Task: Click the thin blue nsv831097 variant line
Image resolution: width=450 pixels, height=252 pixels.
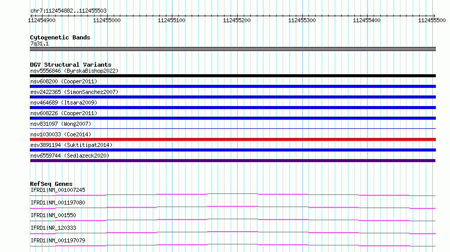Action: (x=233, y=128)
